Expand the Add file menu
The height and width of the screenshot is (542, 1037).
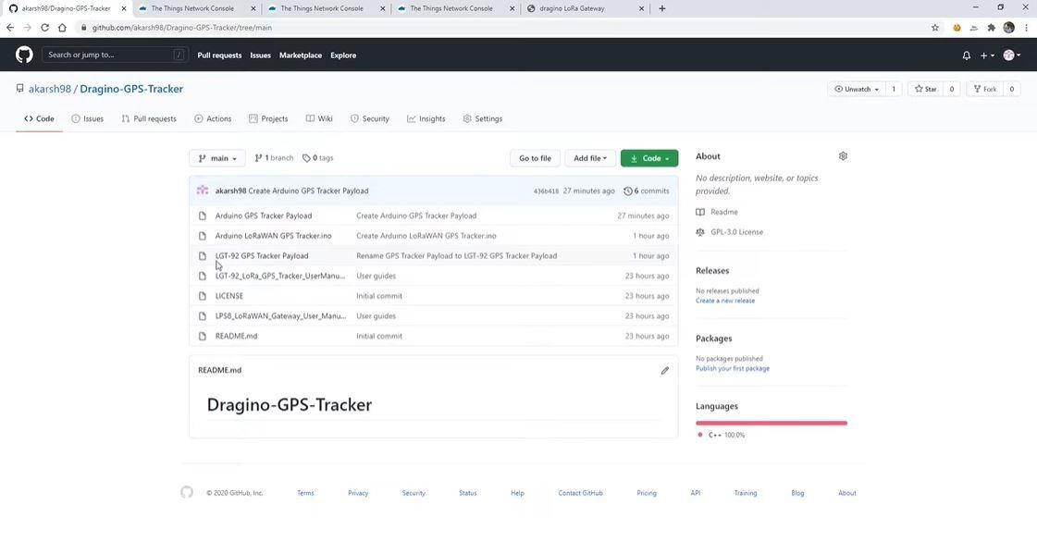[590, 159]
